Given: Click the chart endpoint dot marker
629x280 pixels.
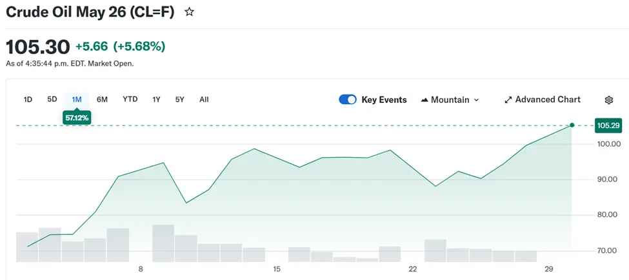Looking at the screenshot, I should (572, 125).
